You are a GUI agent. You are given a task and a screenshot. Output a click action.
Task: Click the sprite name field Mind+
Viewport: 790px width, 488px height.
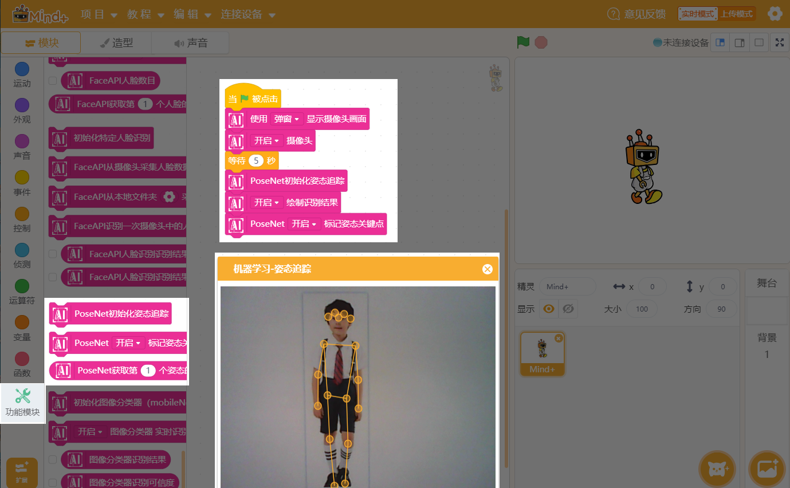click(567, 286)
